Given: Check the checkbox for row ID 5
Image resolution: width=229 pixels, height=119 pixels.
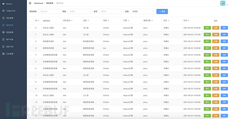Looking at the screenshot, I should [x=29, y=61].
